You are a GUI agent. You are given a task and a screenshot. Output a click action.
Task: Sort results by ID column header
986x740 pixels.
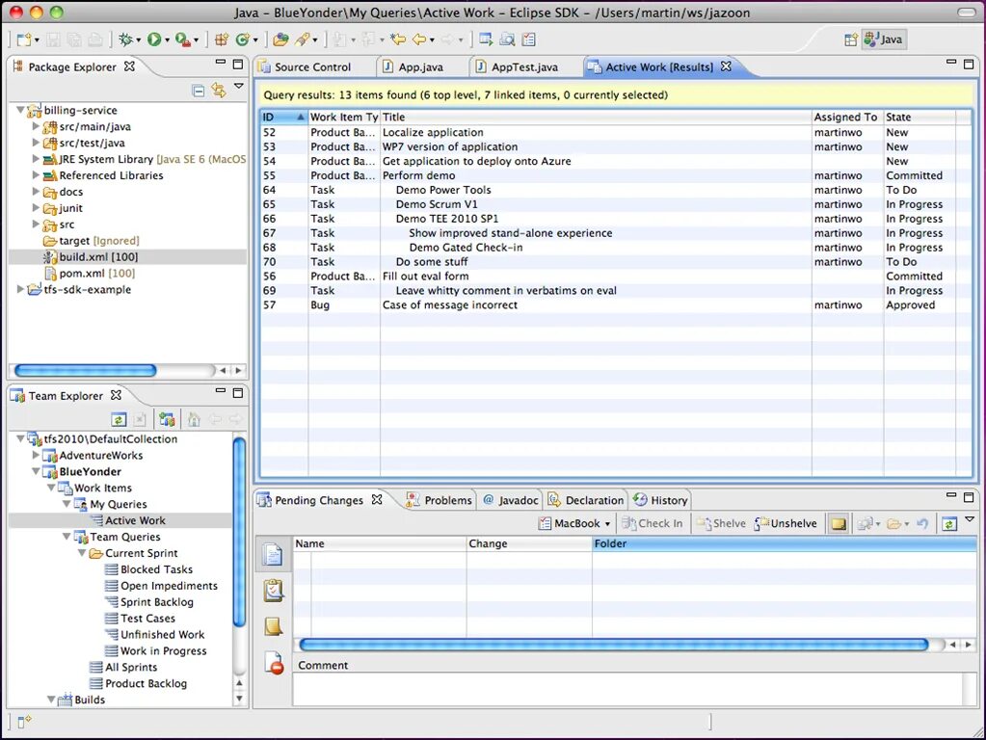[283, 117]
